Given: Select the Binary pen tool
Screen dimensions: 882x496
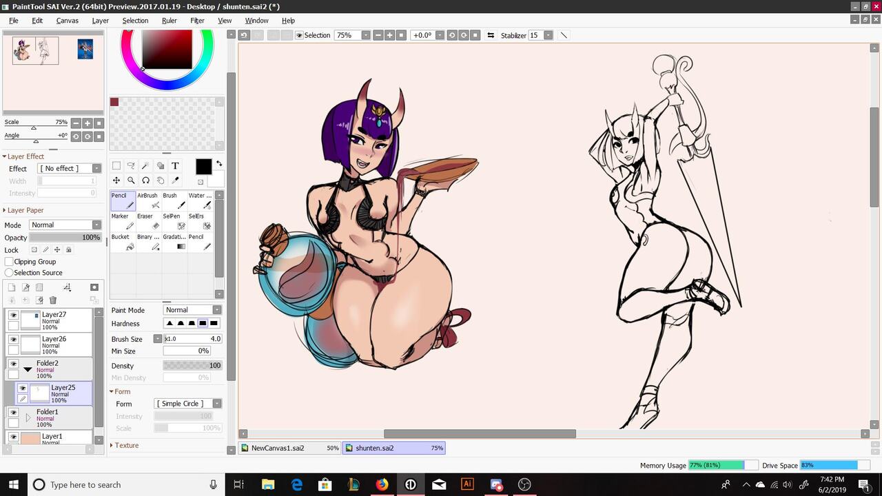Looking at the screenshot, I should (148, 242).
